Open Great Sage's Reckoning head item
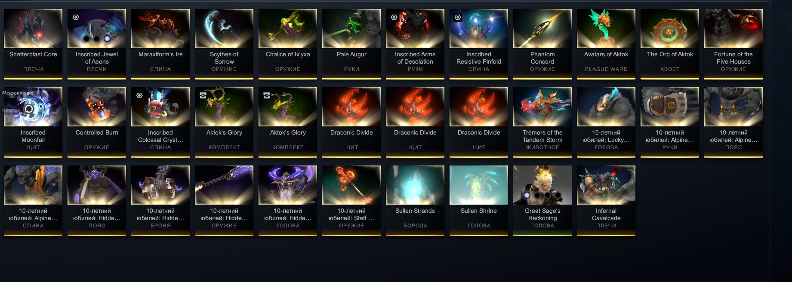Image resolution: width=792 pixels, height=282 pixels. [x=542, y=200]
